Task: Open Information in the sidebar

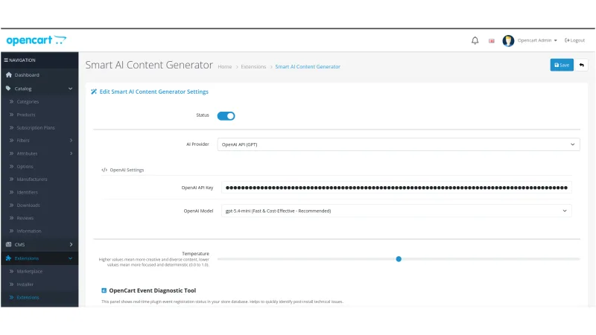Action: [x=29, y=231]
